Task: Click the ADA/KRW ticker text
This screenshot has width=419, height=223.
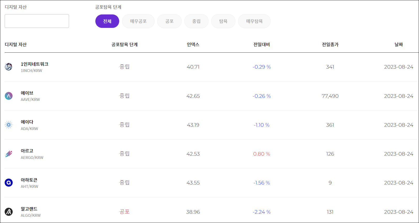Action: 29,129
